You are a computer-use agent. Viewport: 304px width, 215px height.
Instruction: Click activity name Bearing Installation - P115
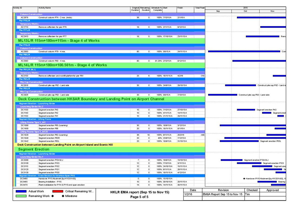coord(50,182)
